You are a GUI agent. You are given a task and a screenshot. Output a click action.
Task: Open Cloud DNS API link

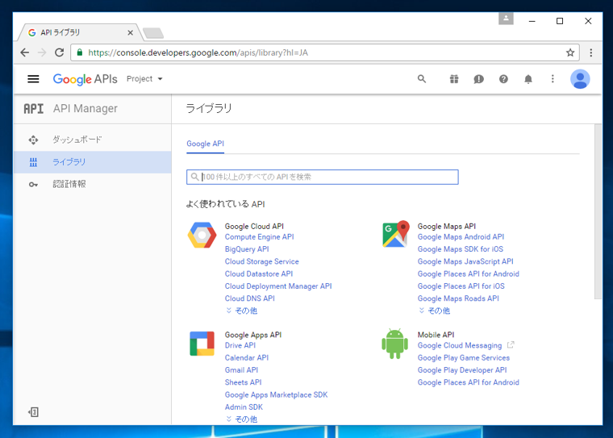[x=250, y=298]
